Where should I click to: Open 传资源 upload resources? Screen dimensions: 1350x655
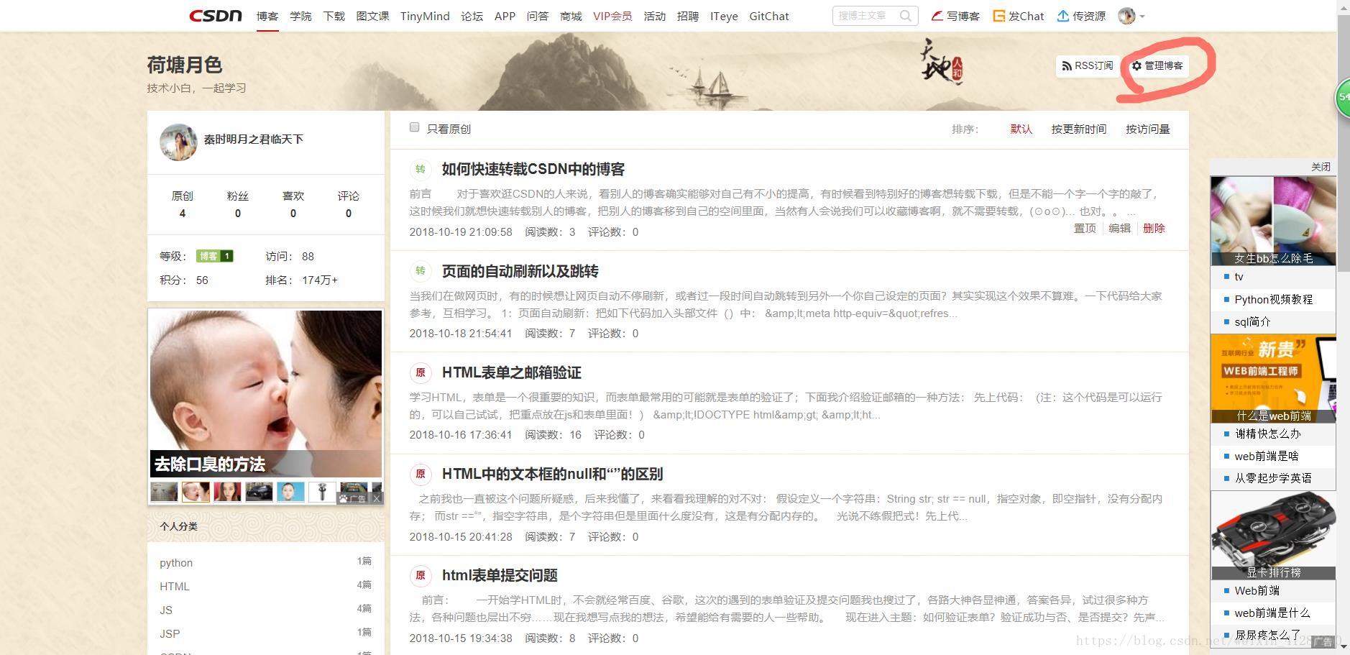click(x=1081, y=16)
